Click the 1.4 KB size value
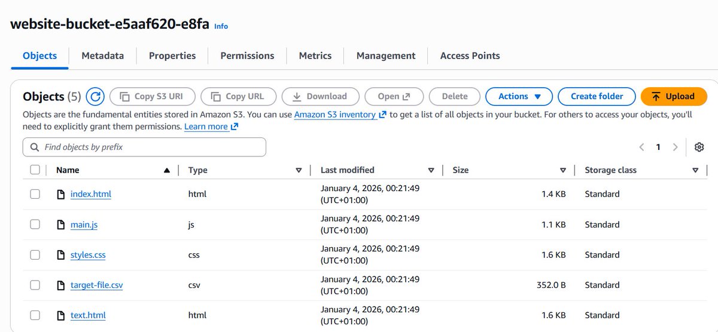Image resolution: width=718 pixels, height=332 pixels. coord(553,194)
